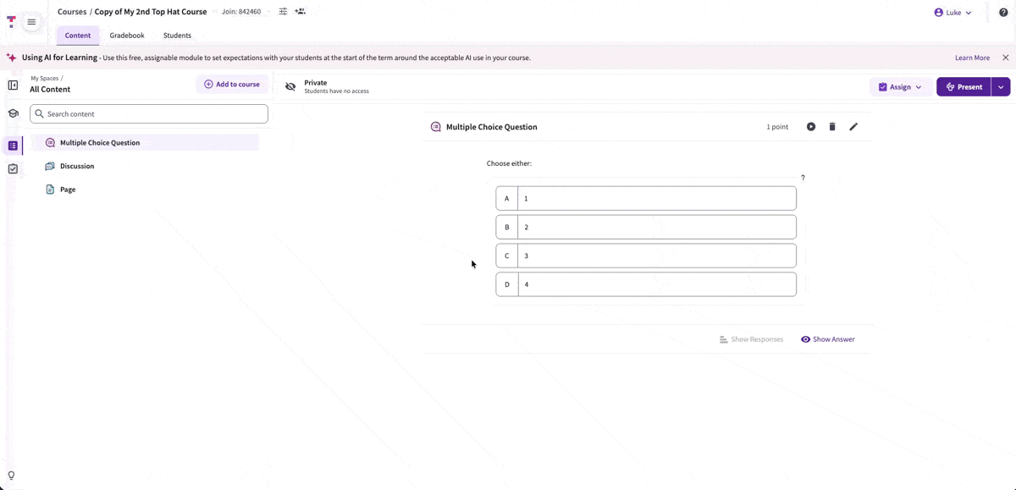Toggle Show Answer visibility
The height and width of the screenshot is (490, 1016).
(827, 339)
